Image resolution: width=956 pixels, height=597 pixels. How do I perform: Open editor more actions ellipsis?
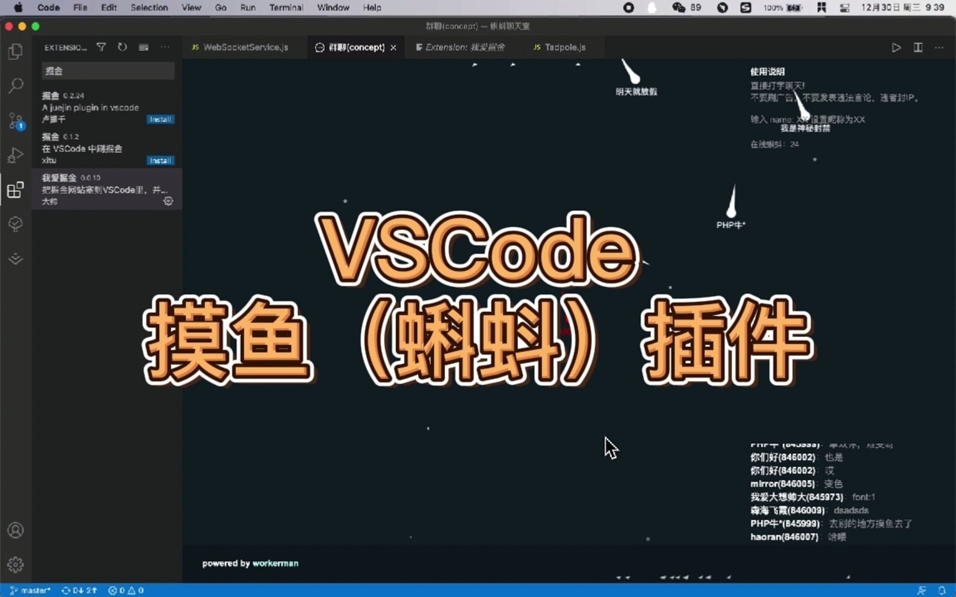click(x=939, y=48)
